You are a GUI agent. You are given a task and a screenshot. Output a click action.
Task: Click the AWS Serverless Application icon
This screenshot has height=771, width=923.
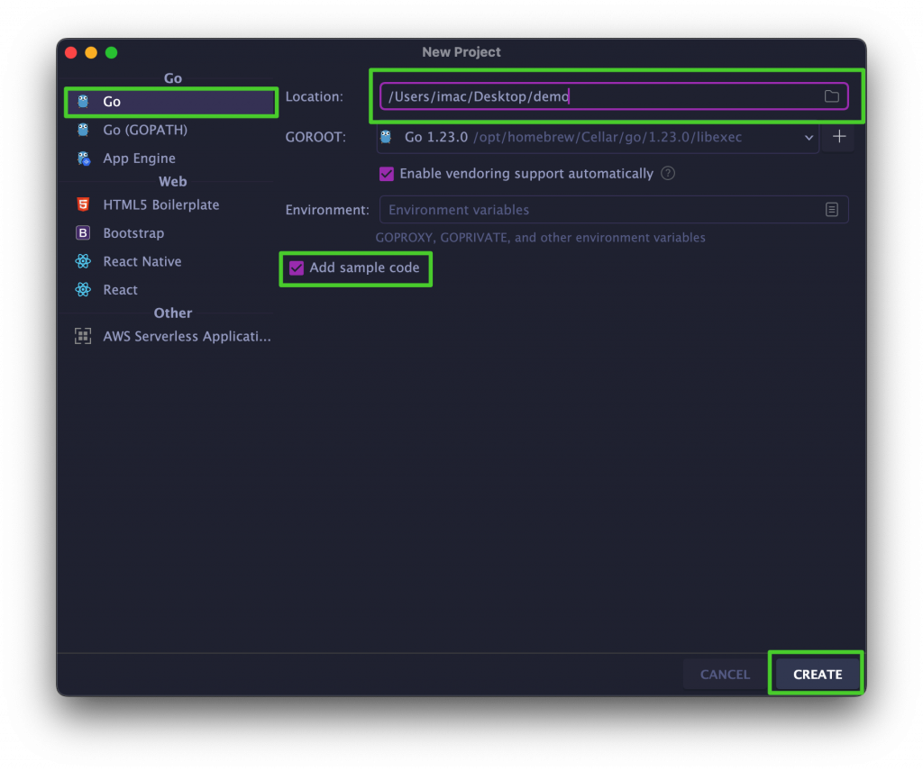tap(83, 336)
